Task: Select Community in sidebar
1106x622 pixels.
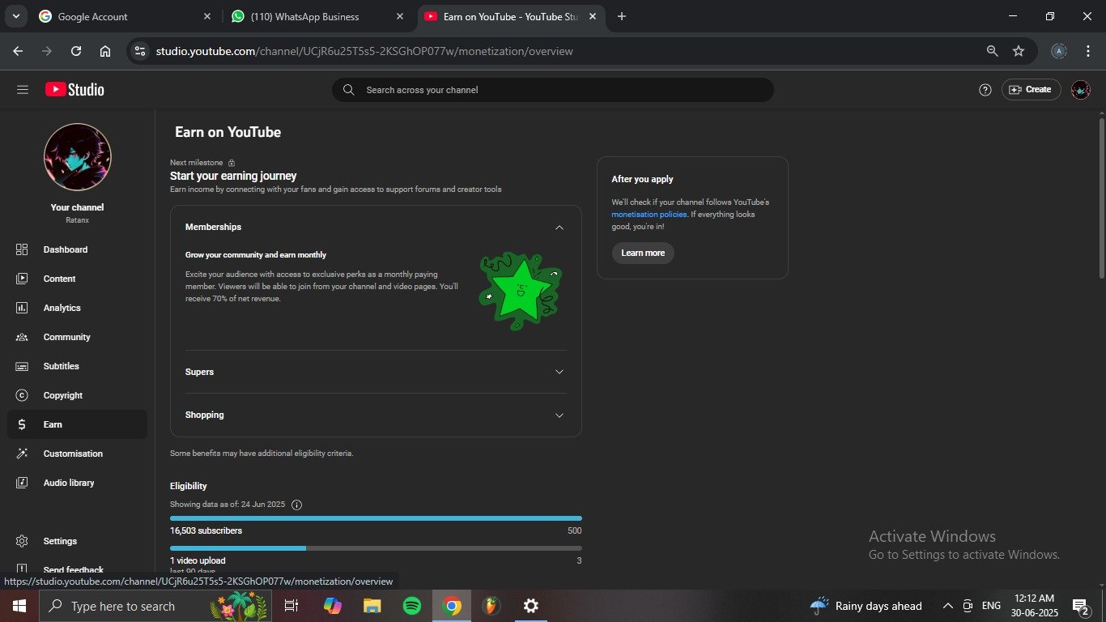Action: 77,337
